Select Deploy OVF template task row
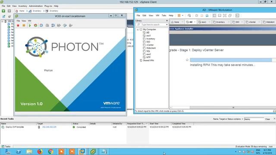The image size is (276, 155). tap(97, 127)
